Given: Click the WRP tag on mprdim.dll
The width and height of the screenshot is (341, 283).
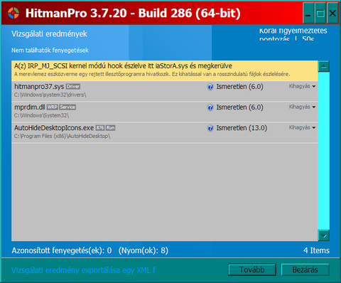Looking at the screenshot, I should click(x=52, y=107).
